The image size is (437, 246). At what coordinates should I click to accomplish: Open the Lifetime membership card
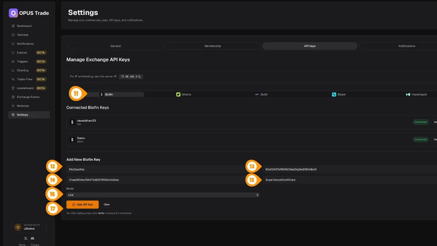29,227
